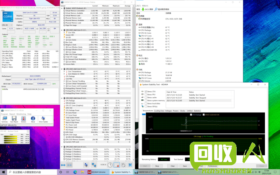Expand the Core Usage row
Image resolution: width=280 pixels, height=175 pixels.
point(64,52)
